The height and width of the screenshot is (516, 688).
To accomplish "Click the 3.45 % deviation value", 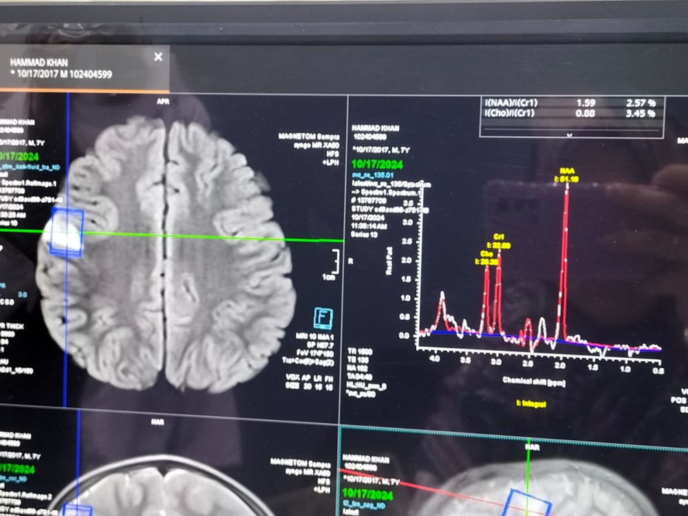I will coord(641,114).
